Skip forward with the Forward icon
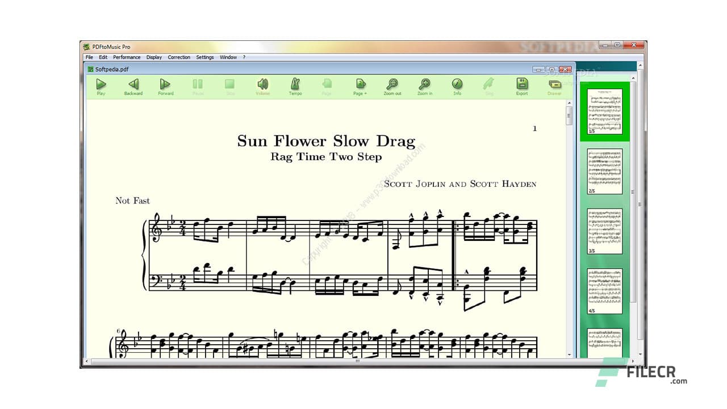 click(x=165, y=85)
